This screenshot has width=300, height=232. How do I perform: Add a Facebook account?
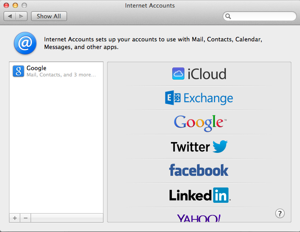(x=199, y=170)
